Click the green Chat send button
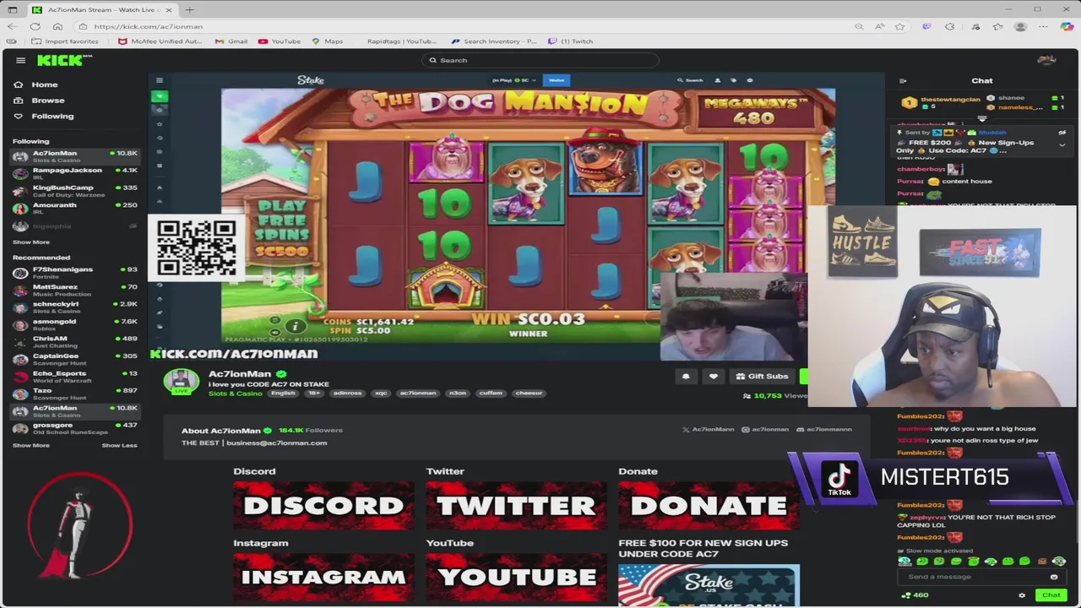 tap(1051, 595)
